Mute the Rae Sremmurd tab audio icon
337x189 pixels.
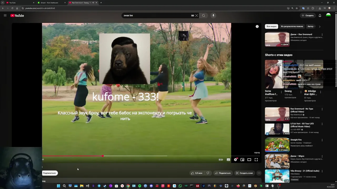coord(93,3)
